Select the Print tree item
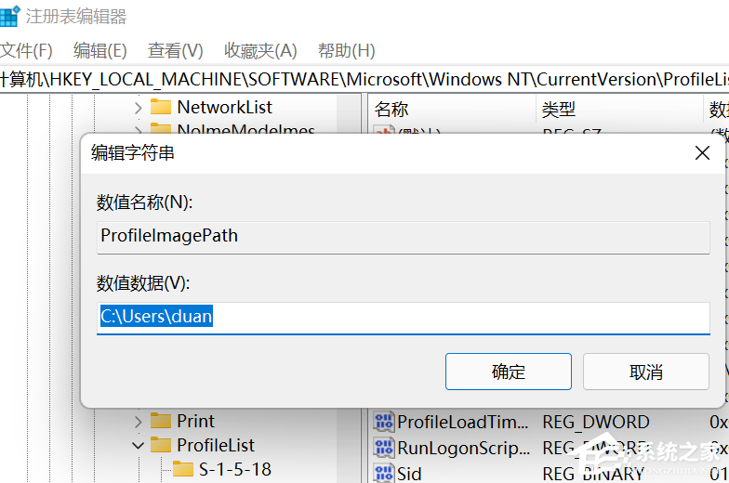 click(x=195, y=422)
